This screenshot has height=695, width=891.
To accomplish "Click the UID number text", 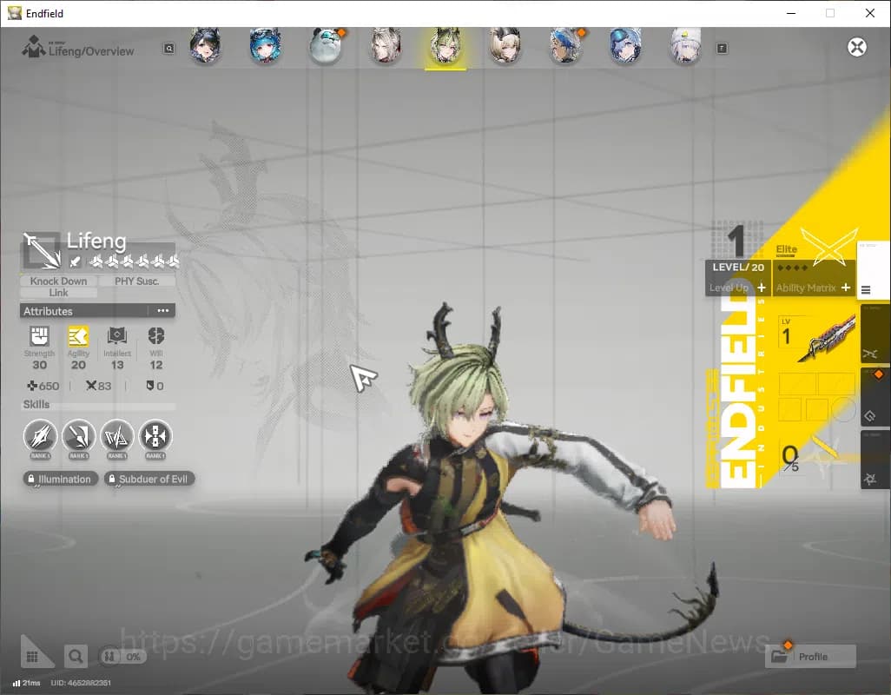I will pos(81,683).
